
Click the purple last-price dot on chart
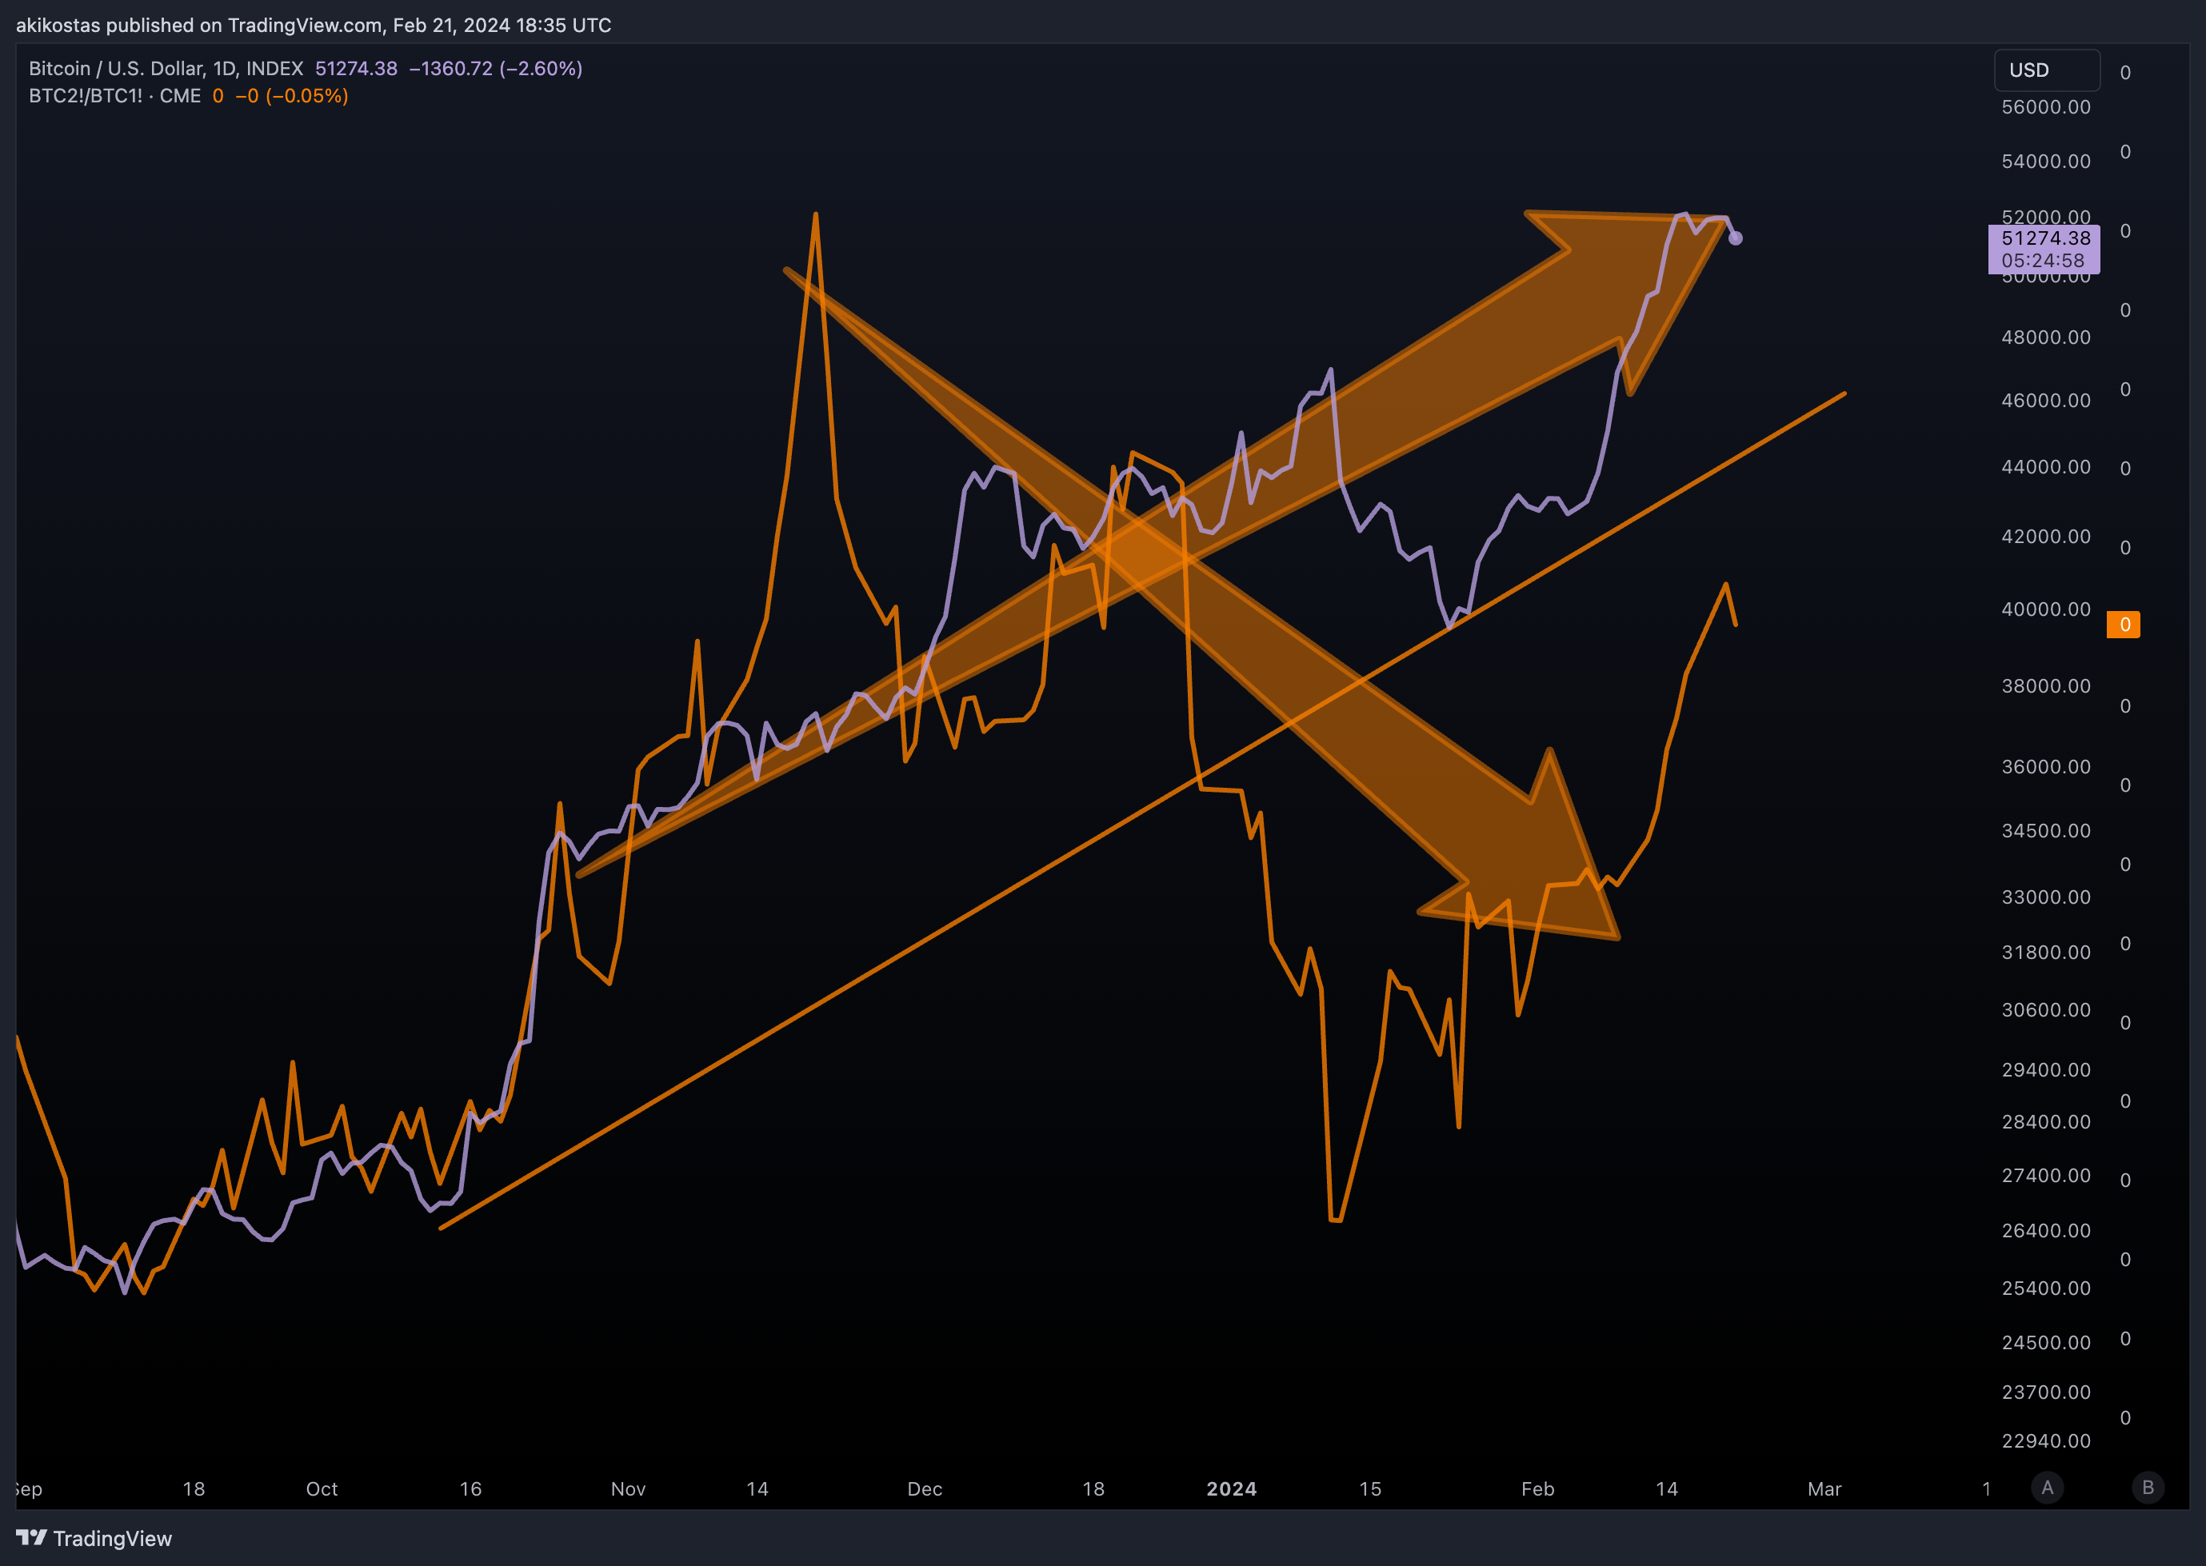(x=1736, y=238)
